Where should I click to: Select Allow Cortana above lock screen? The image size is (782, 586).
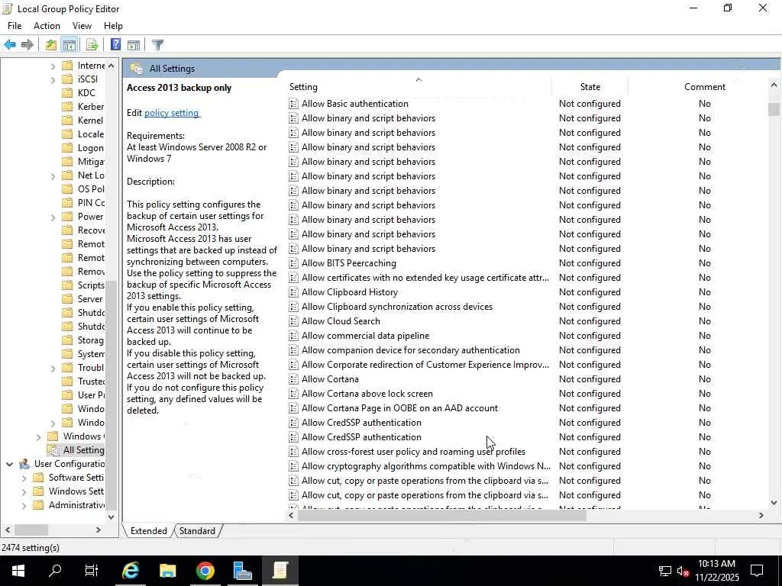pos(367,394)
